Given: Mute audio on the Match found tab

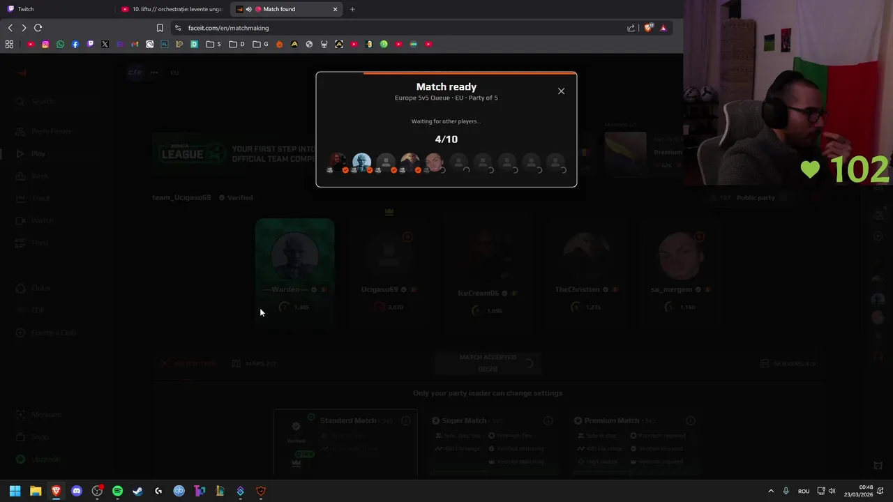Looking at the screenshot, I should coord(248,9).
